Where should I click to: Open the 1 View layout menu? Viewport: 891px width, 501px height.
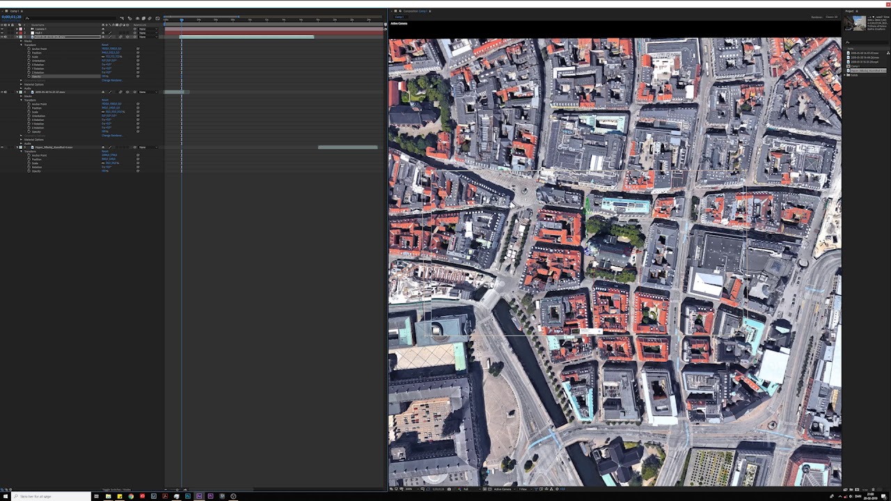pyautogui.click(x=526, y=489)
